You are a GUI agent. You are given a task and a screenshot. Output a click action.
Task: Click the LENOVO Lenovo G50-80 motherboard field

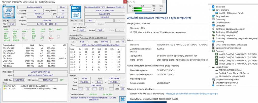tap(40, 72)
